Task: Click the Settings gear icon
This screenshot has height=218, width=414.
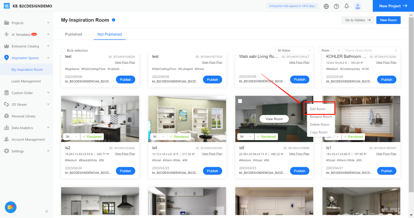Action: (x=7, y=151)
